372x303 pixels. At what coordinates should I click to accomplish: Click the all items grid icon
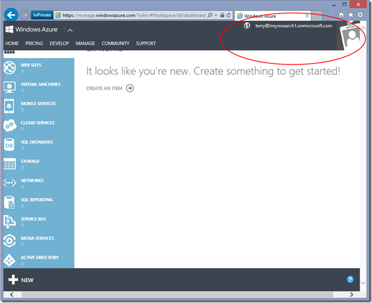click(x=9, y=52)
